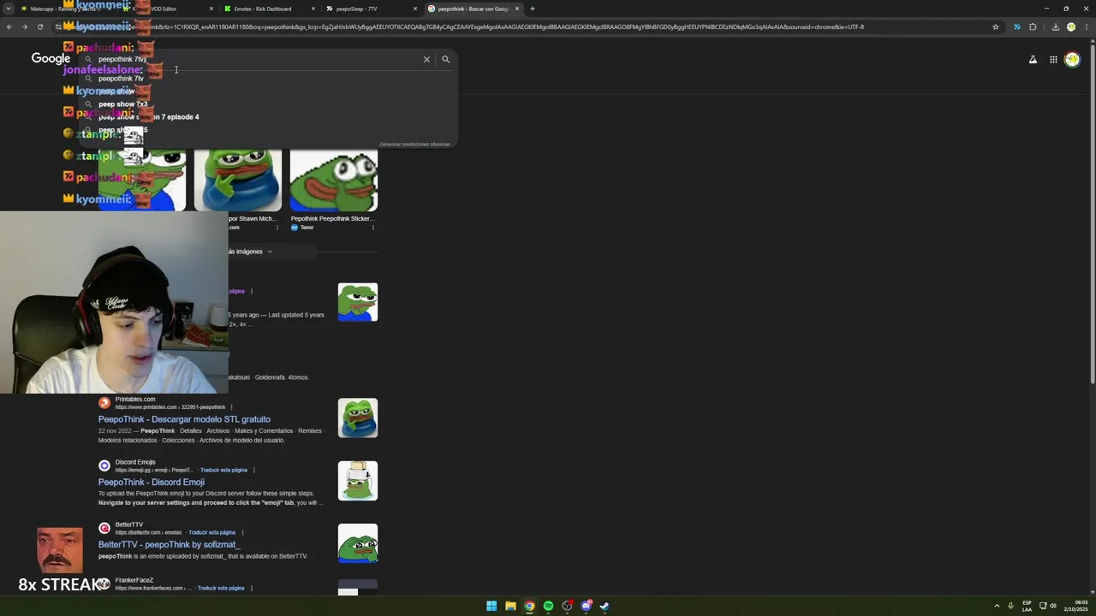
Task: Open options for the Tenor image result
Action: 373,228
